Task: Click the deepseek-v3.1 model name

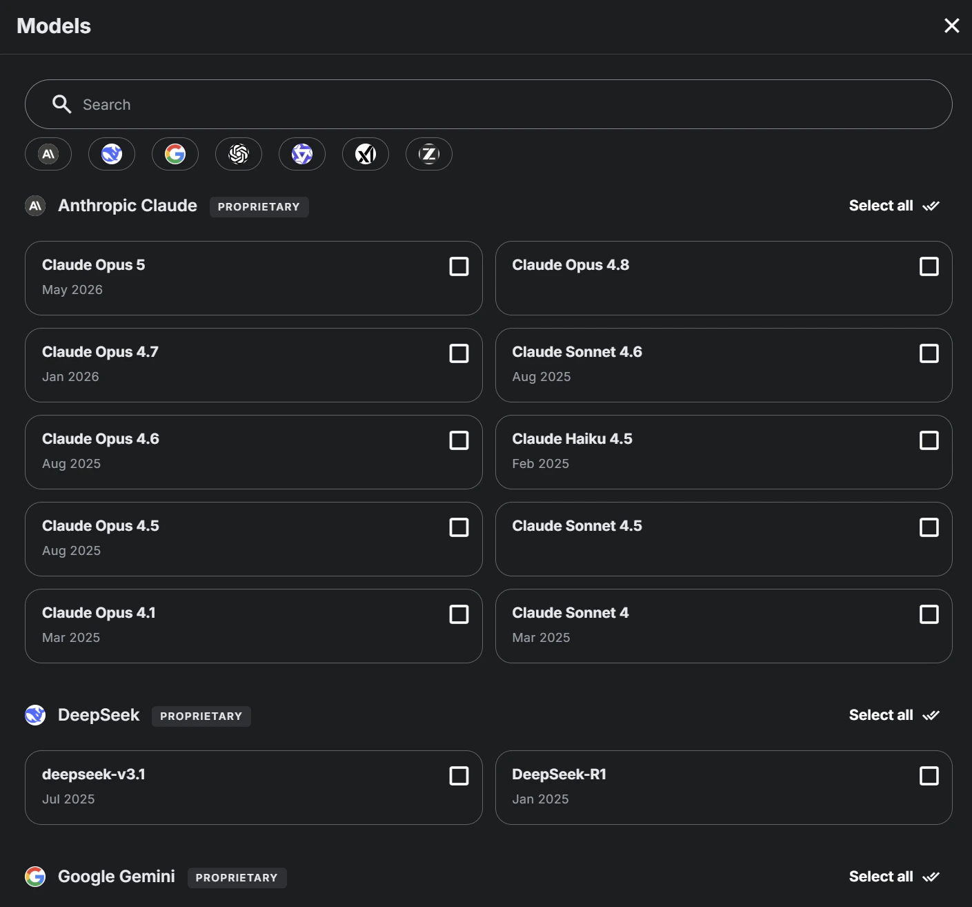Action: [94, 774]
